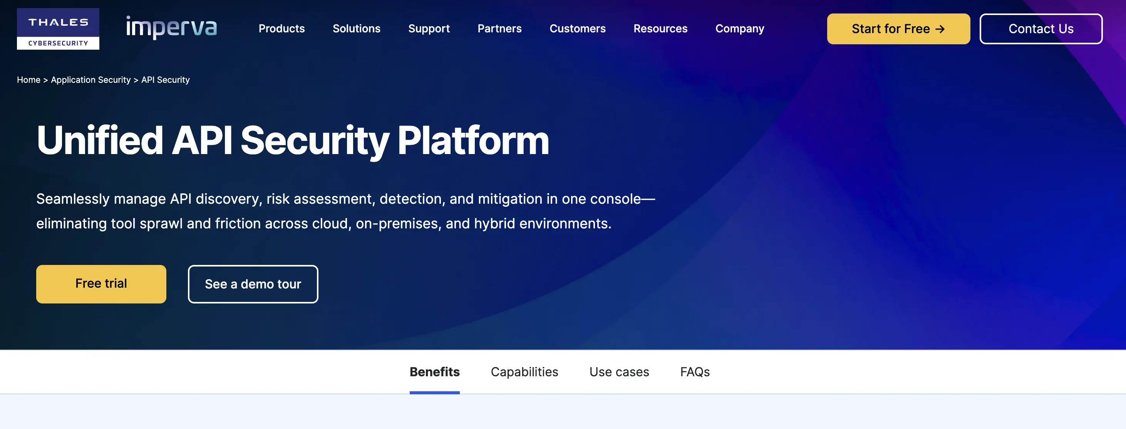Navigate to Home via breadcrumb
Image resolution: width=1126 pixels, height=429 pixels.
29,80
